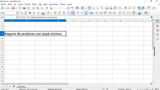Open the Insertar menu
This screenshot has width=160, height=90.
click(20, 4)
